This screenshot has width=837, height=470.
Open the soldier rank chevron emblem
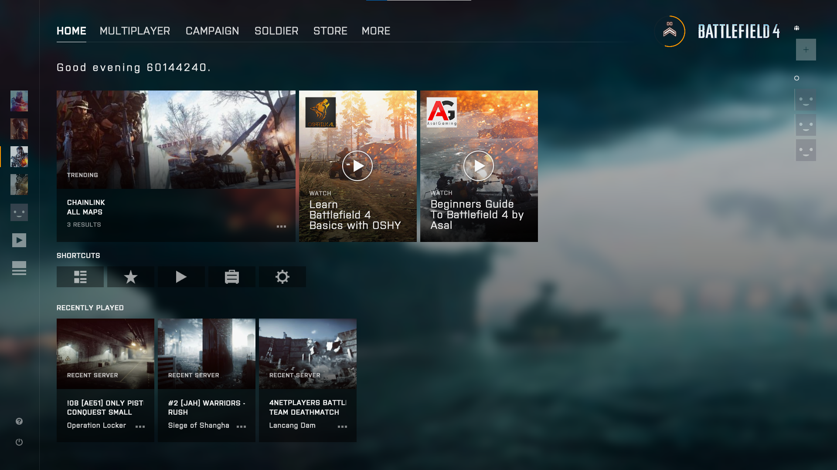tap(670, 31)
